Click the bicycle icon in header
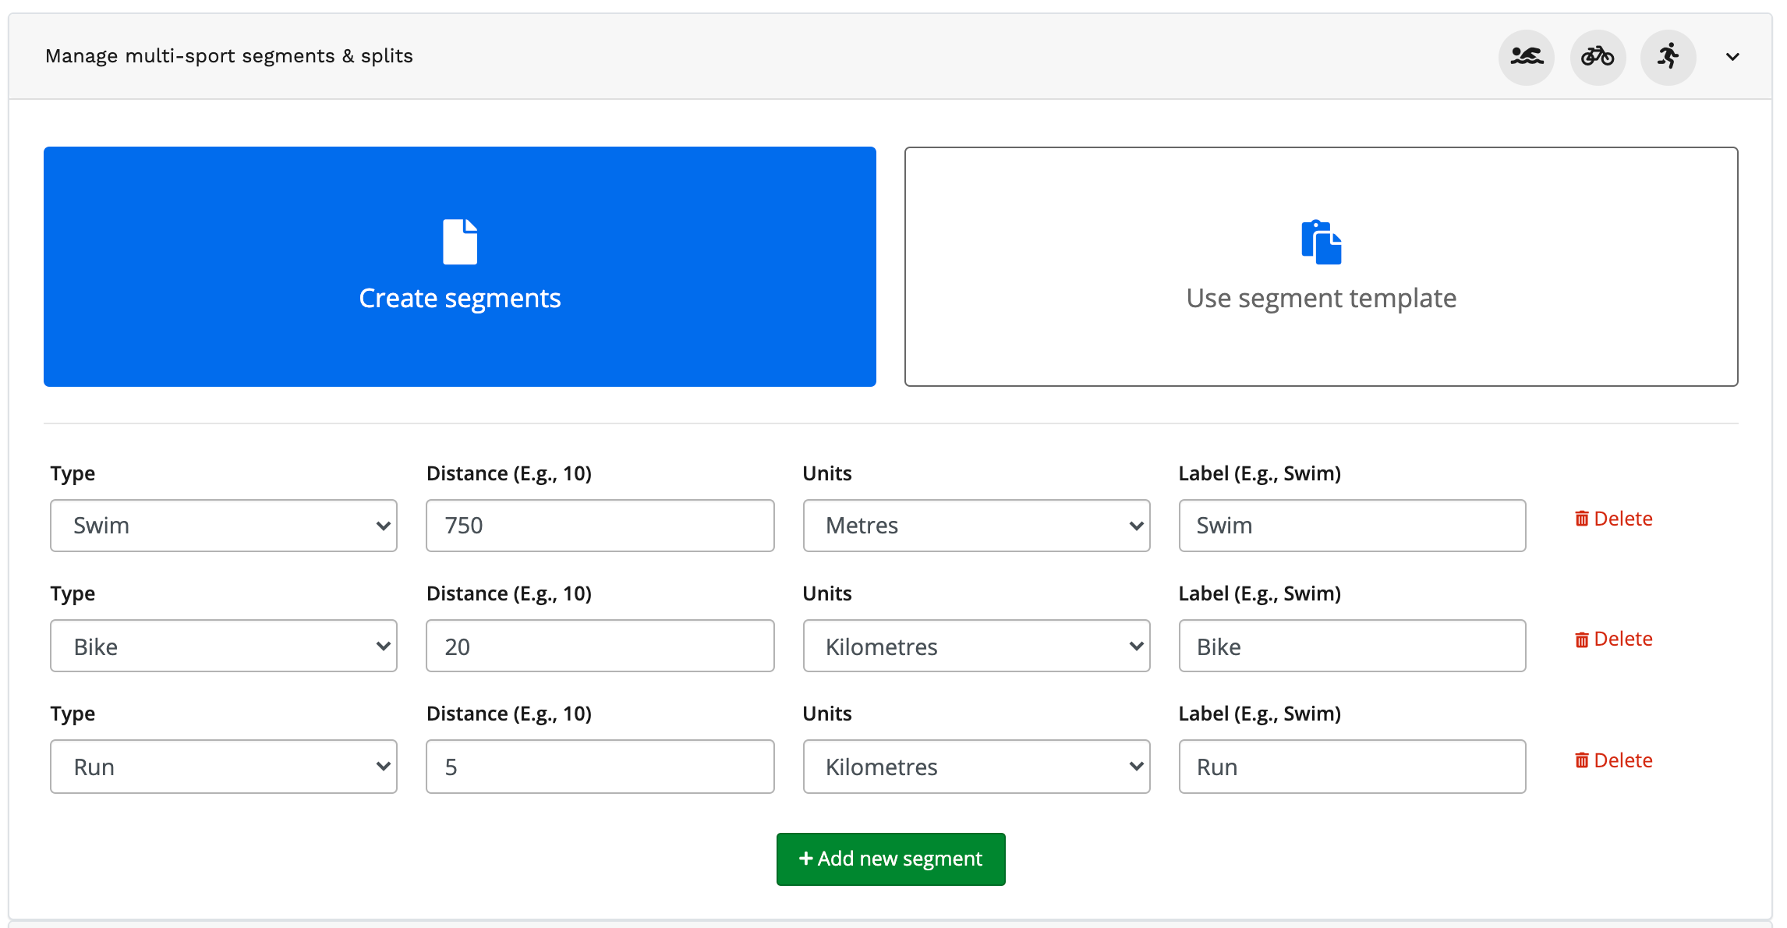 point(1598,57)
